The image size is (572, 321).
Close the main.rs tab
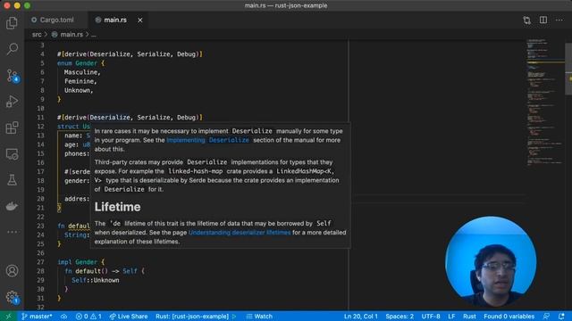[140, 20]
